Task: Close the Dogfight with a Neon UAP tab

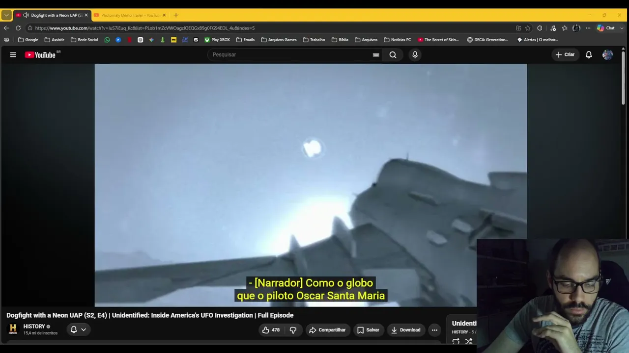Action: coord(86,15)
